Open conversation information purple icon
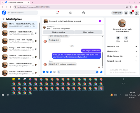The width and height of the screenshot is (140, 113). [x=100, y=21]
